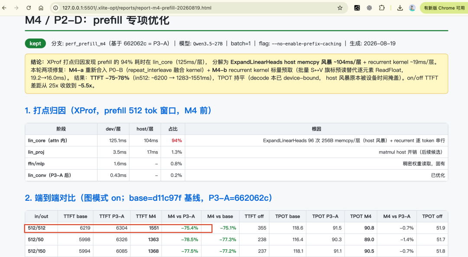Screen dimensions: 468x257
Task: Reload the report page
Action: 29,8
